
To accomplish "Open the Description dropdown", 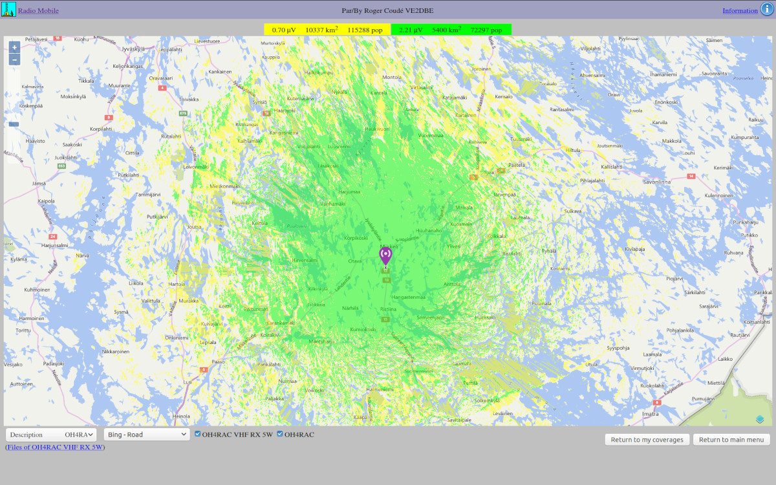I will coord(51,435).
